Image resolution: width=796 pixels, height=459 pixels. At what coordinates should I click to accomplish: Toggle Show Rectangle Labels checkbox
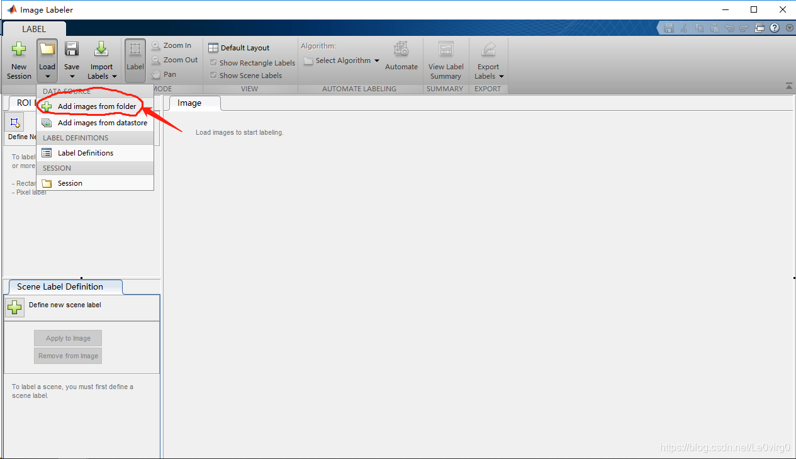pyautogui.click(x=213, y=63)
